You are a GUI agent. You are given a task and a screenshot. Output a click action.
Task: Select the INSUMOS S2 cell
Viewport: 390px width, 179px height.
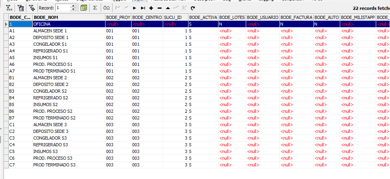pos(69,104)
